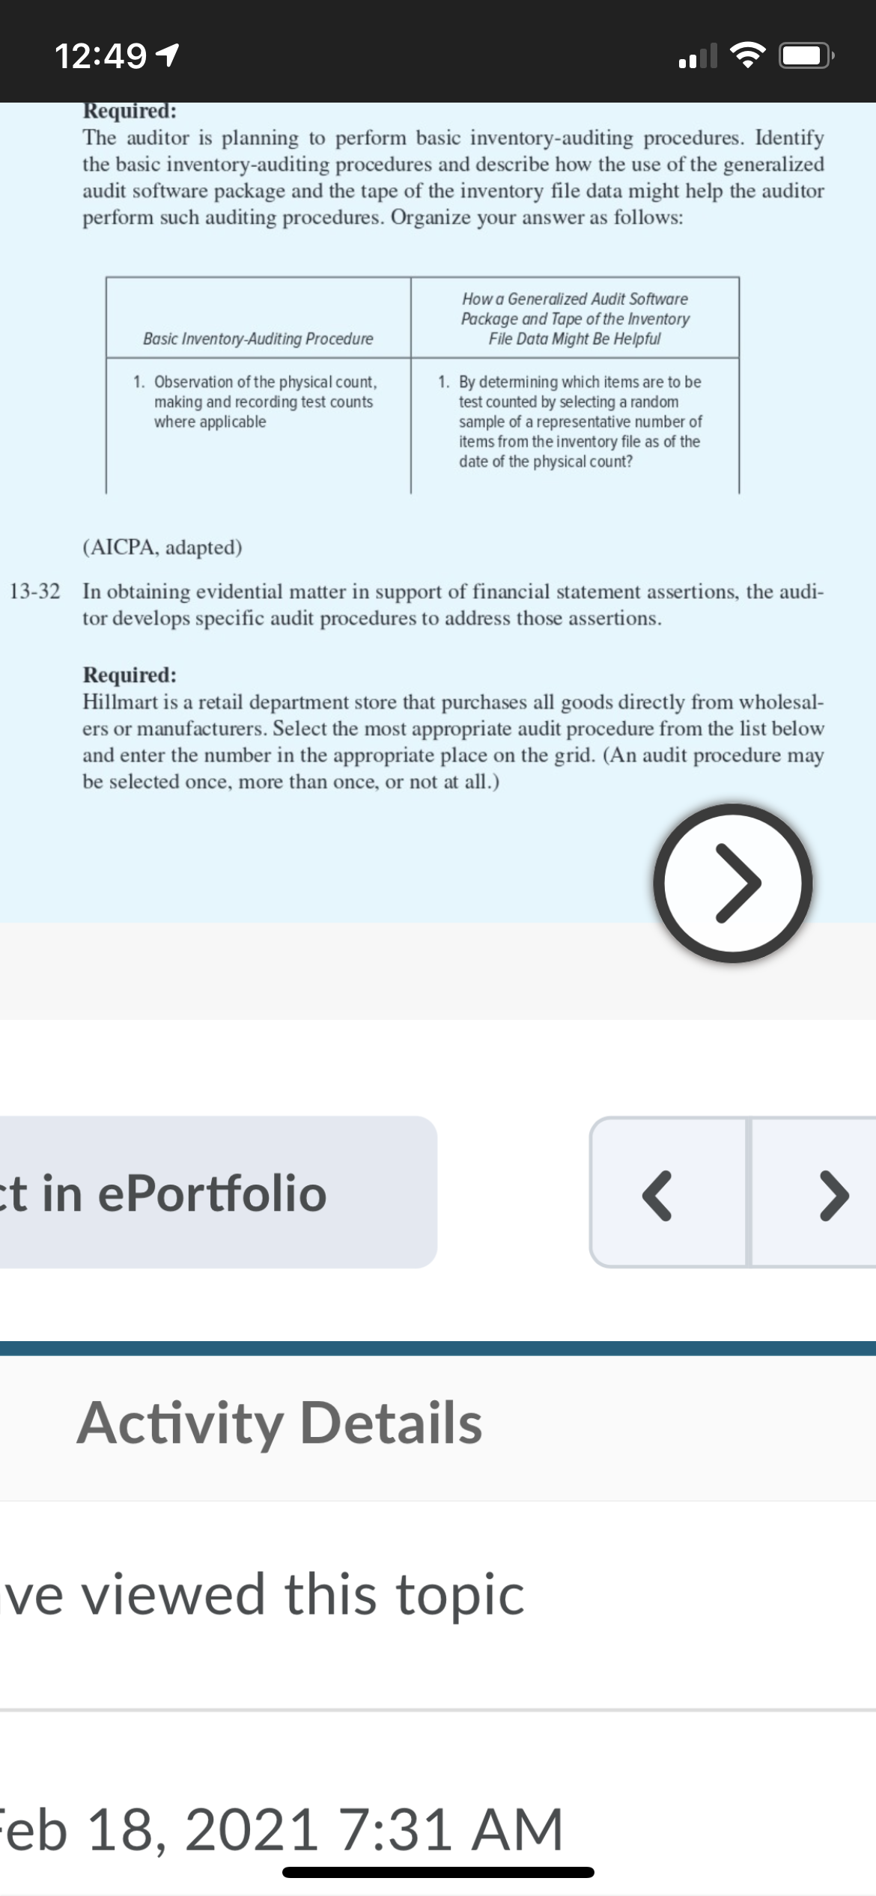The image size is (876, 1896).
Task: Tap the battery icon in status bar
Action: (x=806, y=56)
